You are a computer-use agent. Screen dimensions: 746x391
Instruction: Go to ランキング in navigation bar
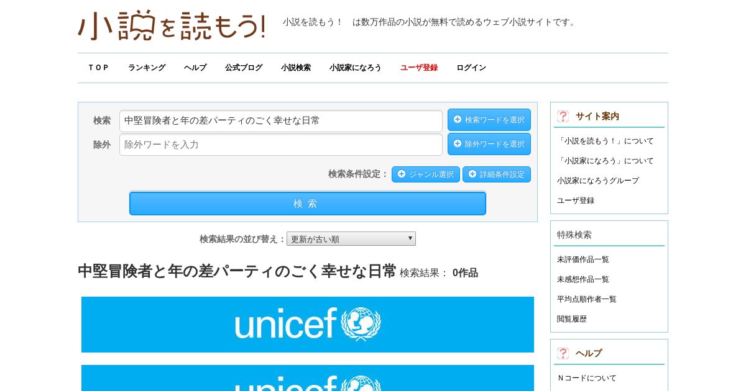[147, 68]
